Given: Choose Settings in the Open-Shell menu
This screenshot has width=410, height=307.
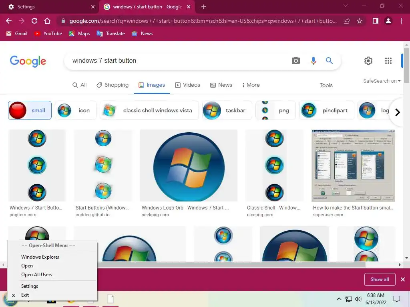Looking at the screenshot, I should [52, 286].
